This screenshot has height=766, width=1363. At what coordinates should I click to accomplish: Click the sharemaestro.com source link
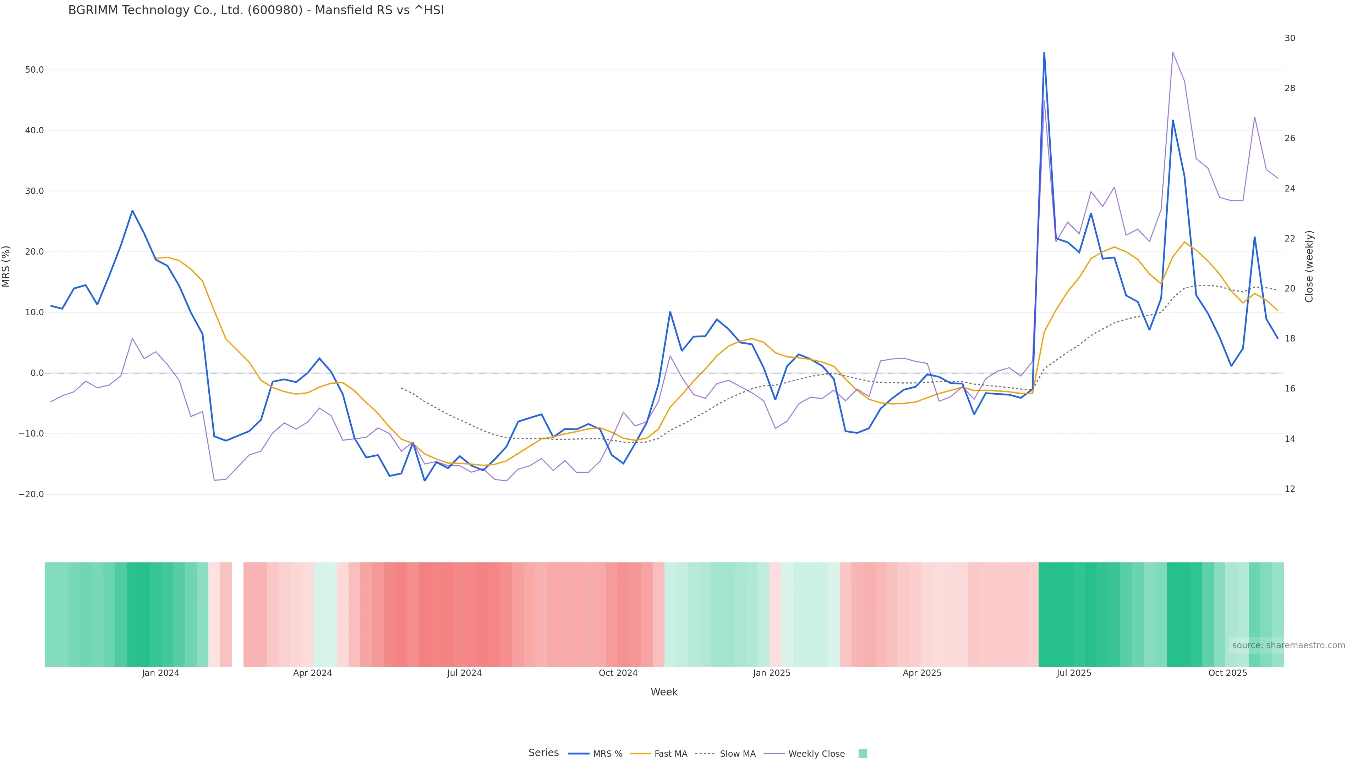pos(1288,645)
